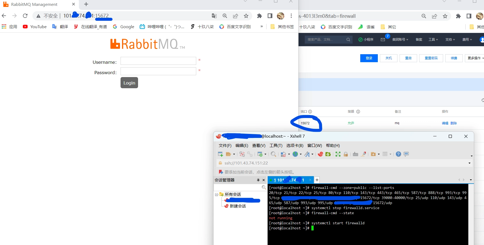Open the 工具(T) menu in Xshell
This screenshot has width=484, height=245.
point(276,146)
